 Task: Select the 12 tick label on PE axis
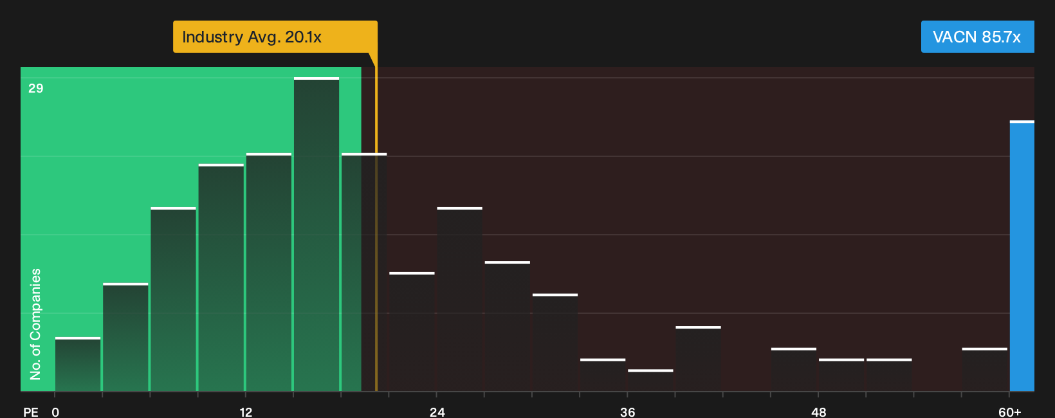click(246, 412)
